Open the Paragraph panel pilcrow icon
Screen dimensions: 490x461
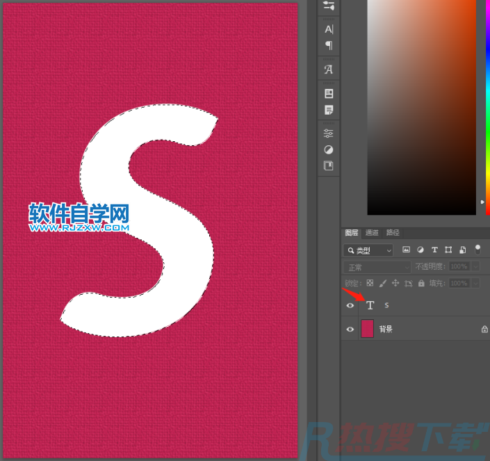click(329, 46)
